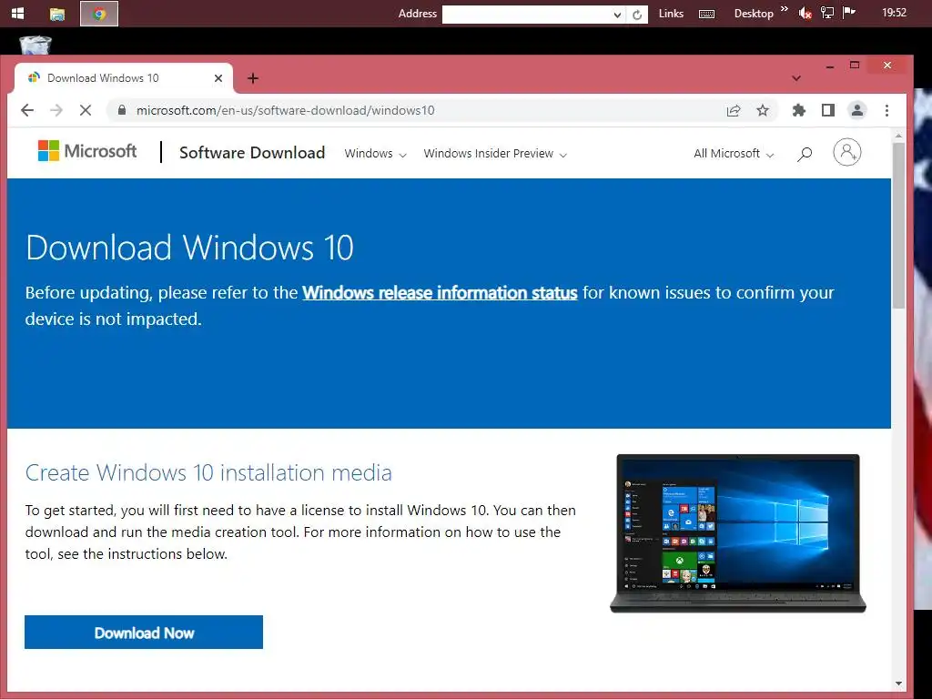Image resolution: width=932 pixels, height=699 pixels.
Task: Open the Action Center flag icon
Action: (x=849, y=13)
